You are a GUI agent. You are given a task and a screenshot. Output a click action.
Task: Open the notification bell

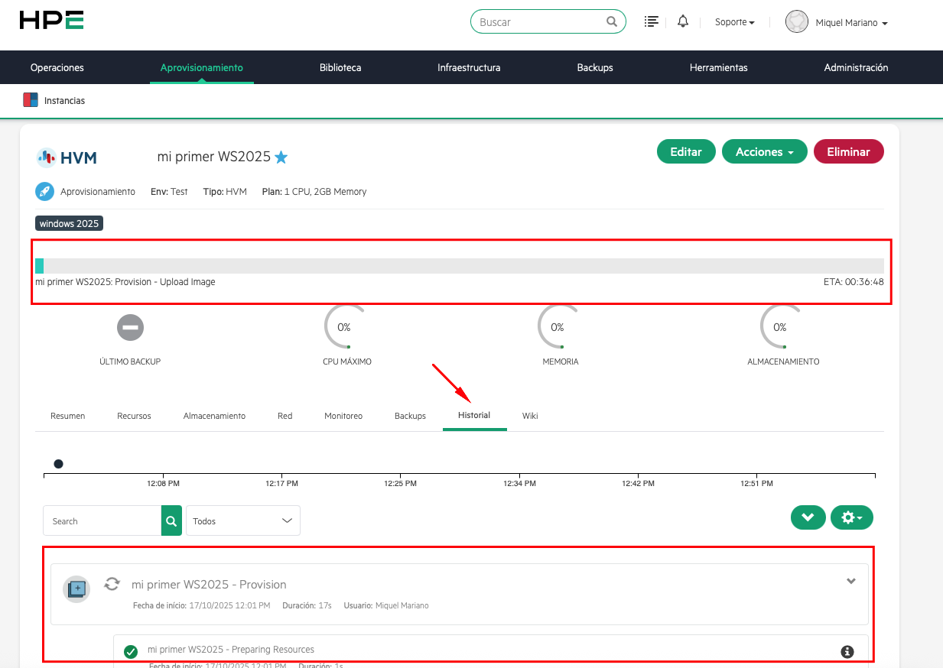[x=682, y=21]
